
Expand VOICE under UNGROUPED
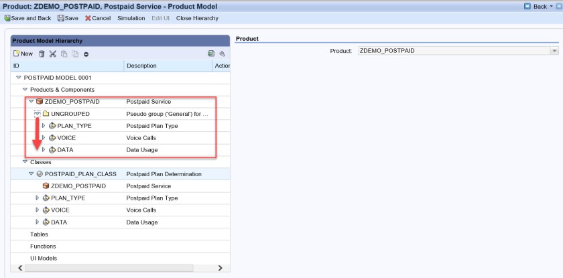point(44,138)
